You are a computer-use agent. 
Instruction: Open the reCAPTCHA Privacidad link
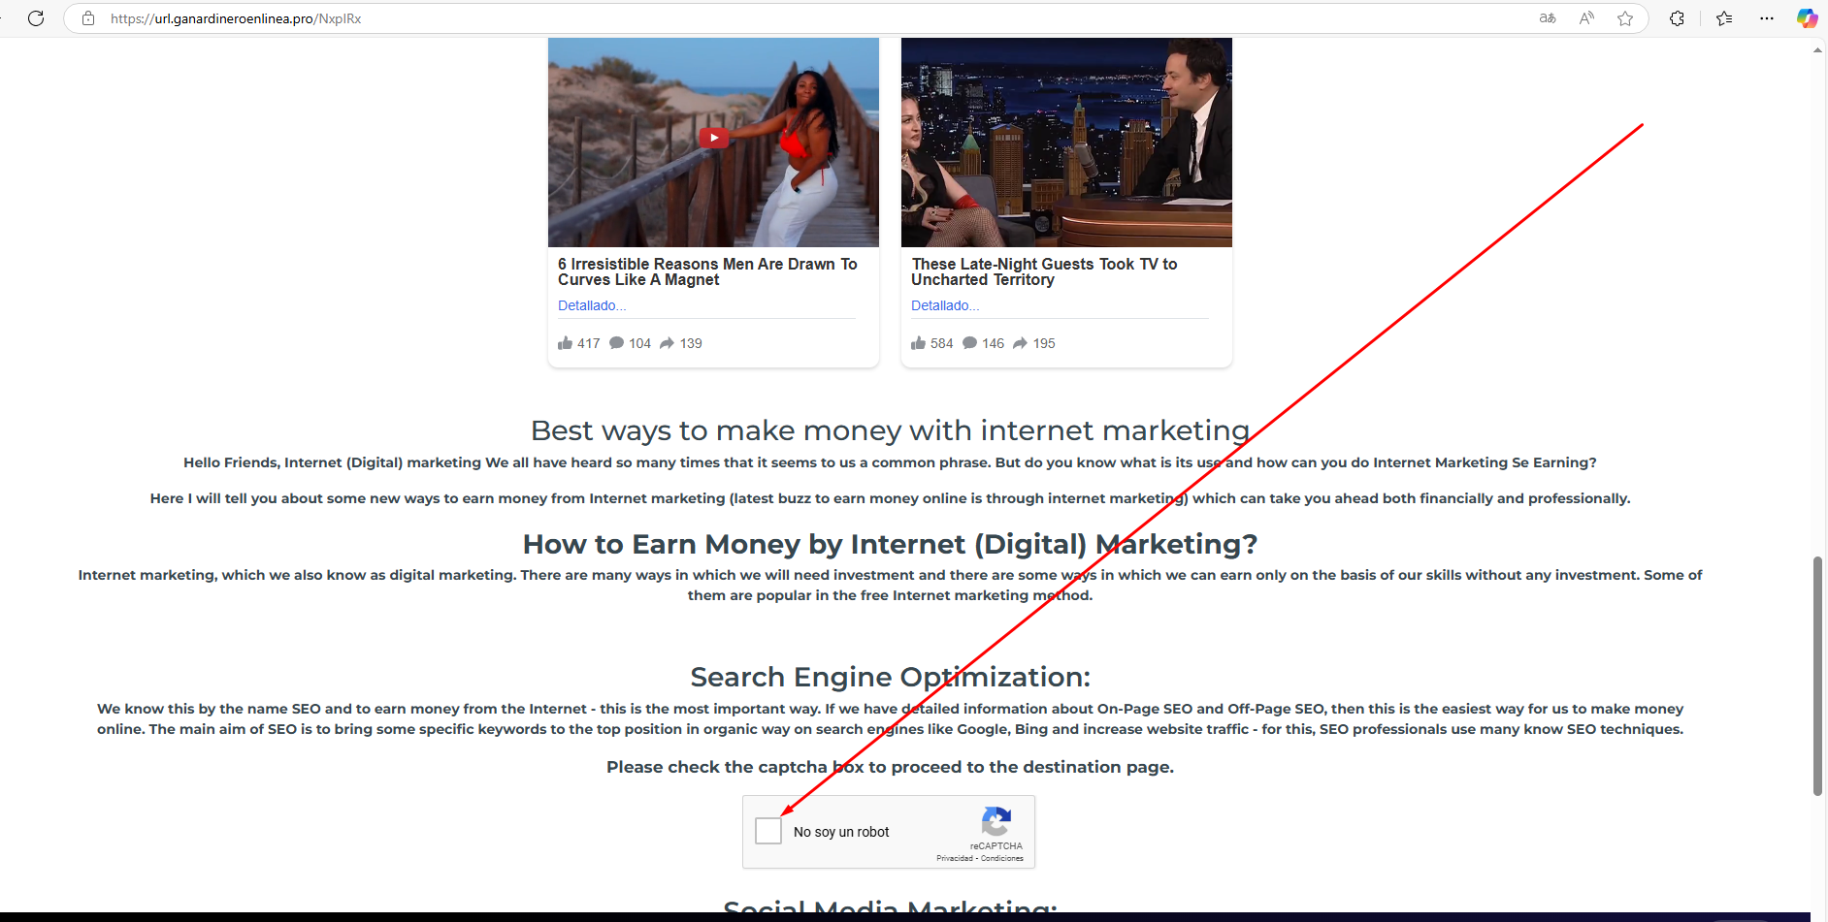[x=955, y=858]
